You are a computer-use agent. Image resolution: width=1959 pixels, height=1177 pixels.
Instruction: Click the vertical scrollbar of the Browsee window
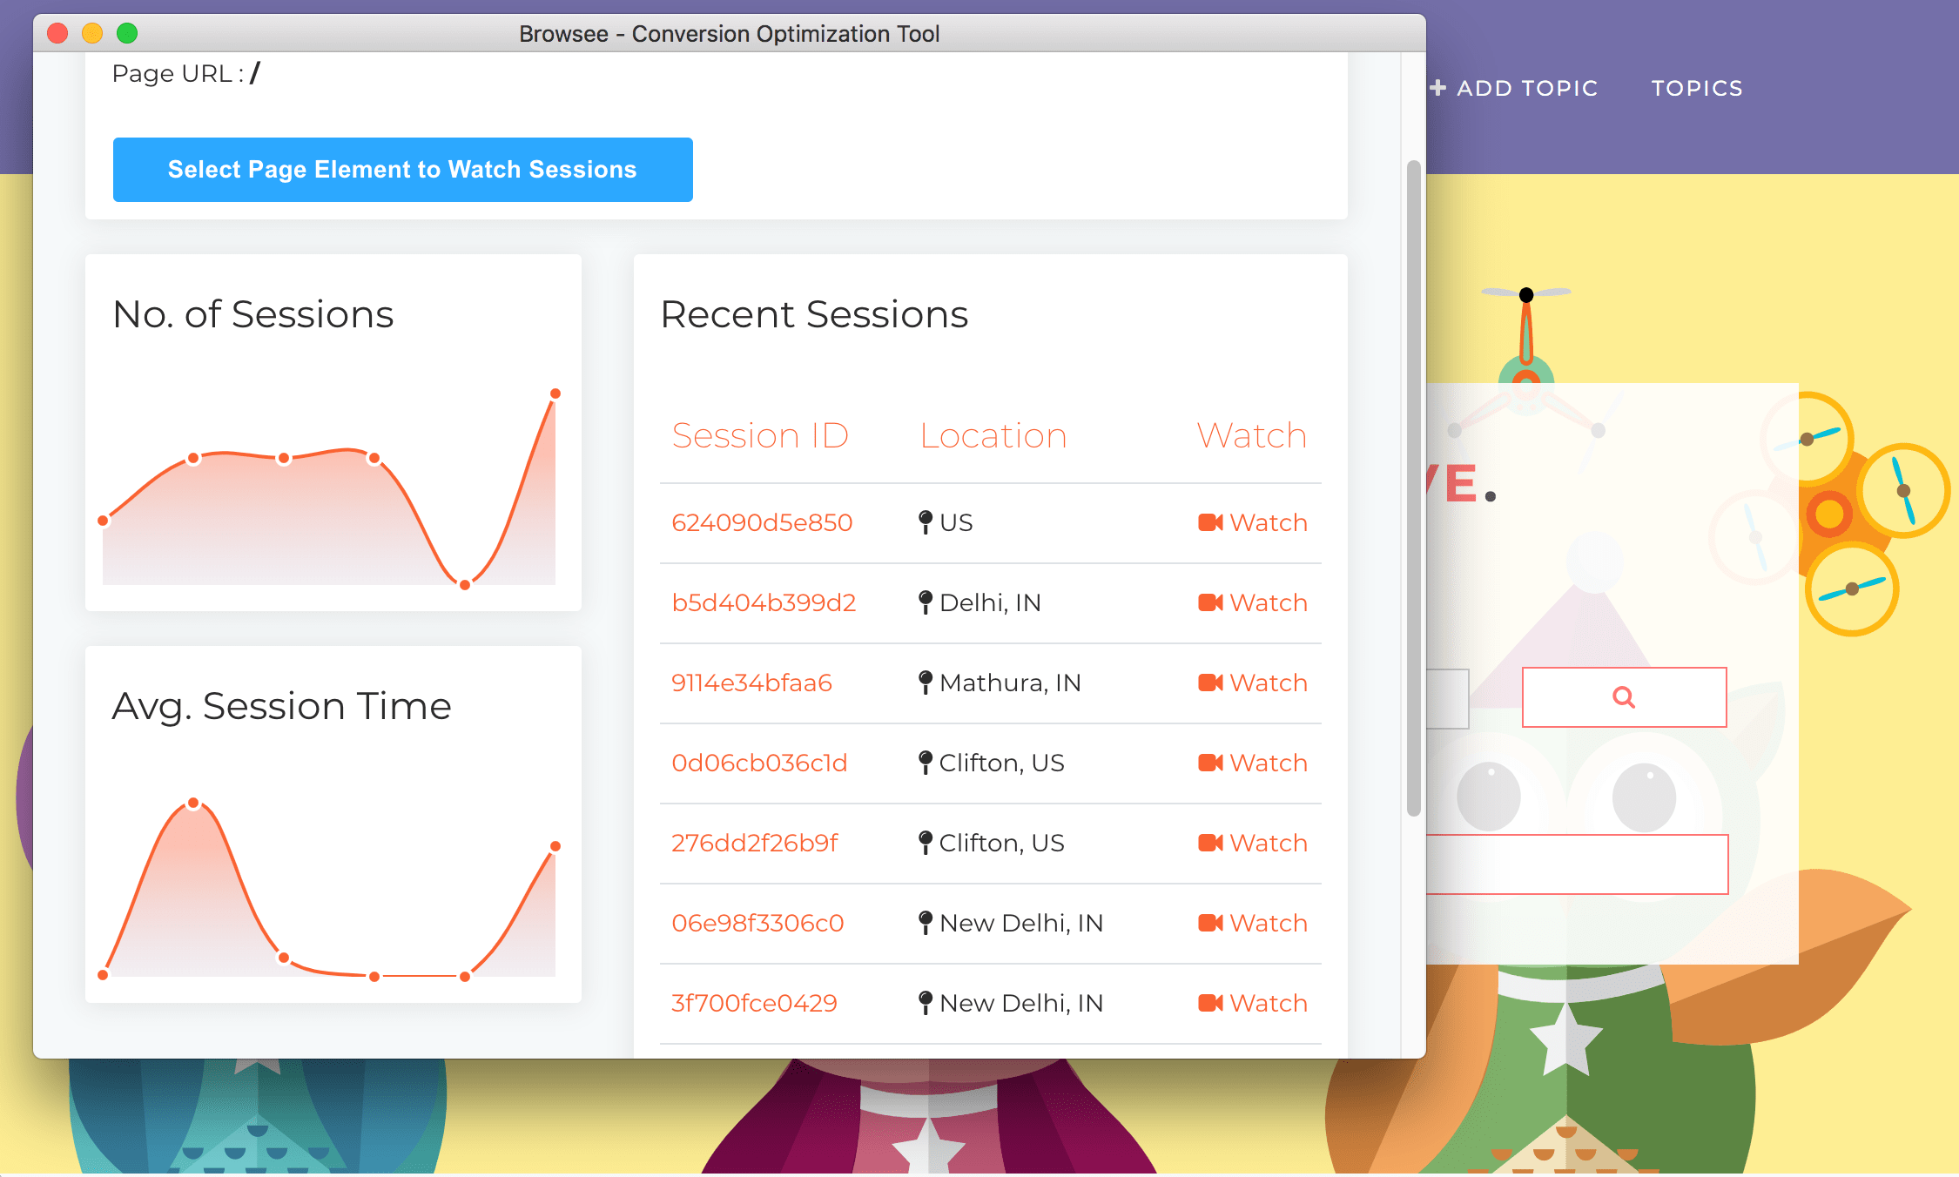tap(1413, 488)
